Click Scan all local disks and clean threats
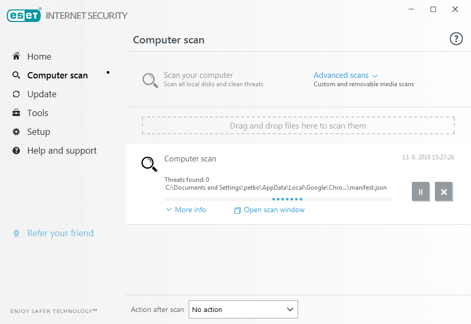Image resolution: width=471 pixels, height=324 pixels. [214, 84]
